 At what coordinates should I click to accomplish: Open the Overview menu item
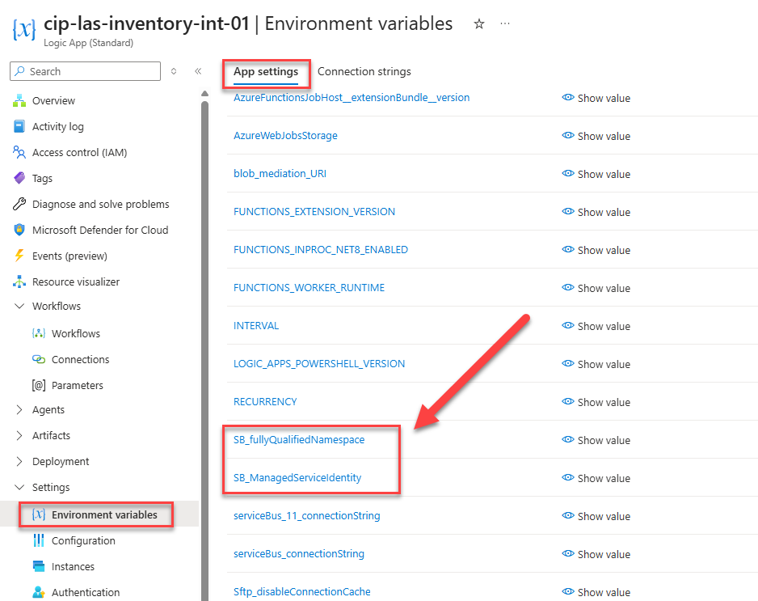tap(53, 100)
